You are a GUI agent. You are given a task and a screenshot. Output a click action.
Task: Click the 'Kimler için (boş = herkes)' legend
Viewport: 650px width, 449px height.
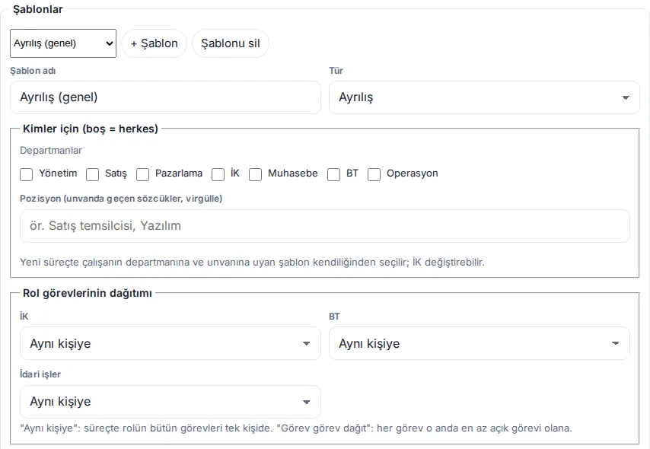coord(91,129)
